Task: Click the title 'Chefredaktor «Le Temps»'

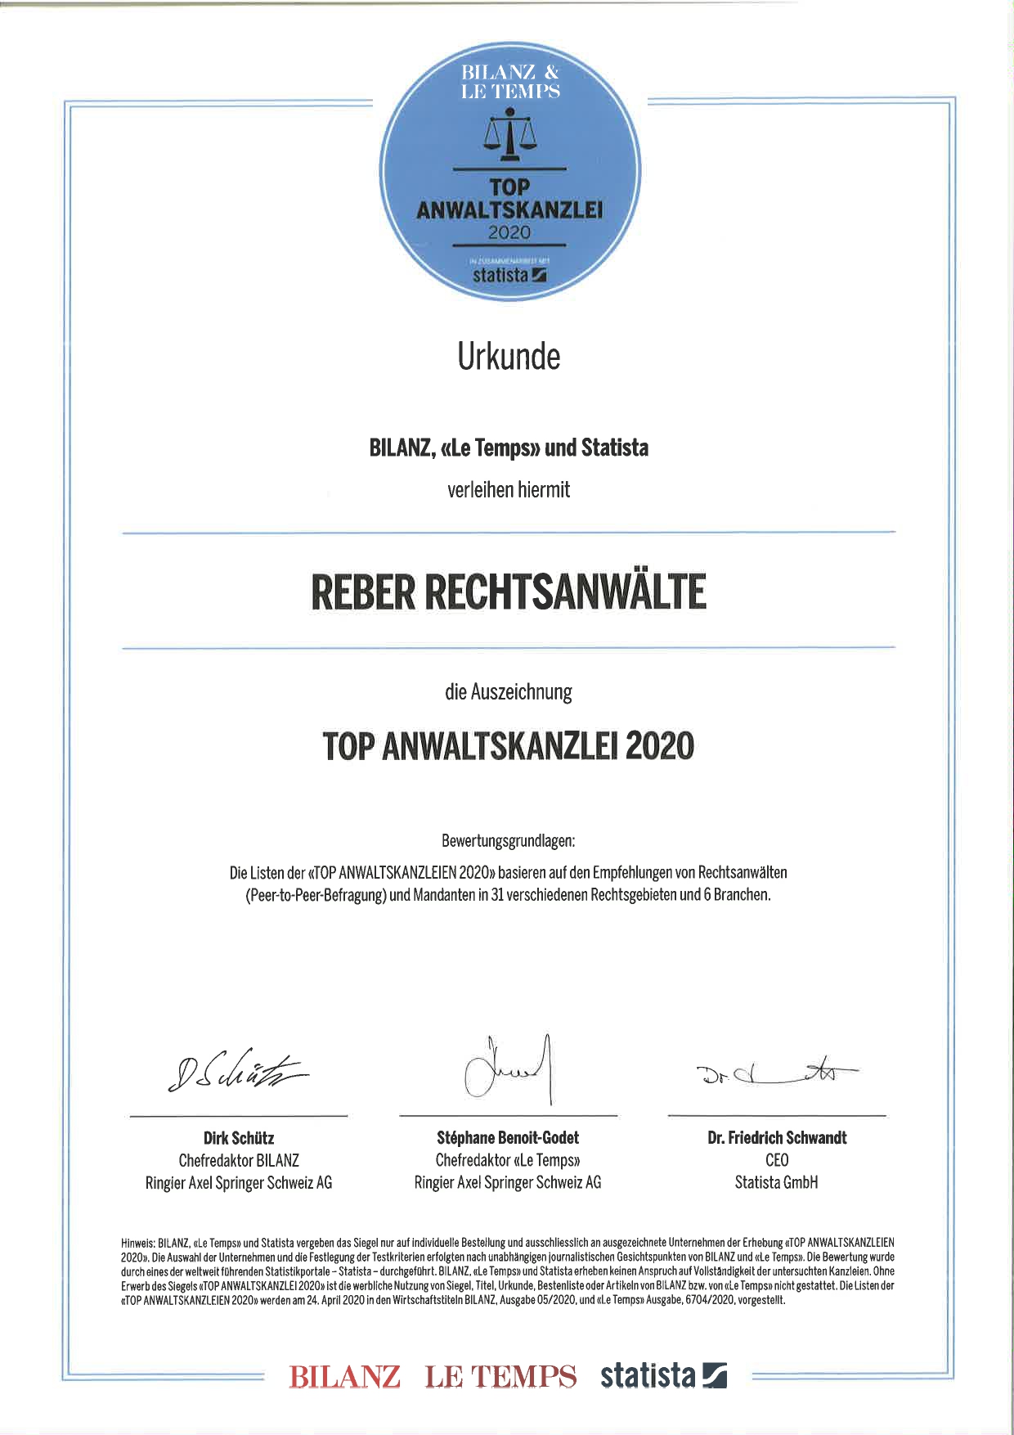Action: tap(508, 1160)
